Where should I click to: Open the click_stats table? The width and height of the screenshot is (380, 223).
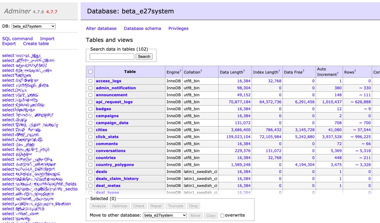[107, 137]
